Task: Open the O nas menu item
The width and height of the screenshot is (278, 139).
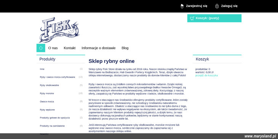Action: pos(53,48)
